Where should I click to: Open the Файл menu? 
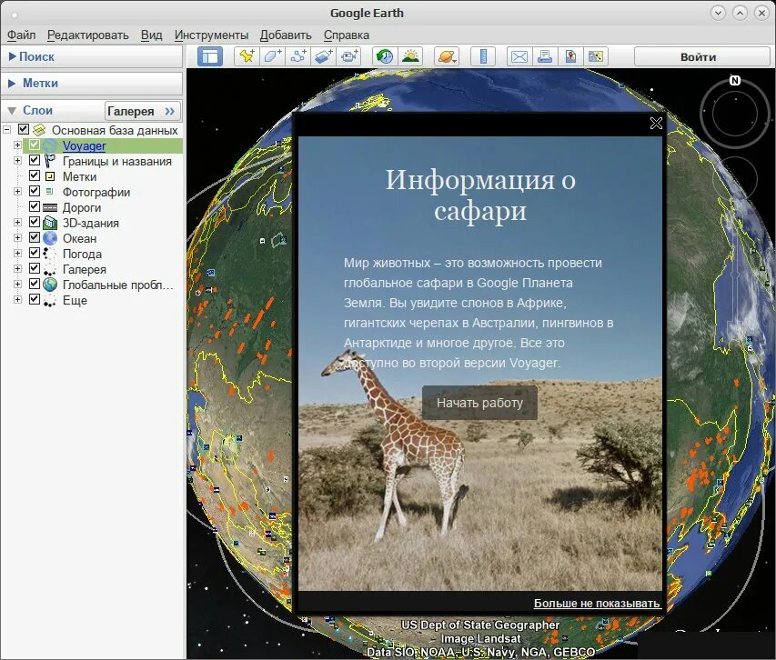click(21, 35)
